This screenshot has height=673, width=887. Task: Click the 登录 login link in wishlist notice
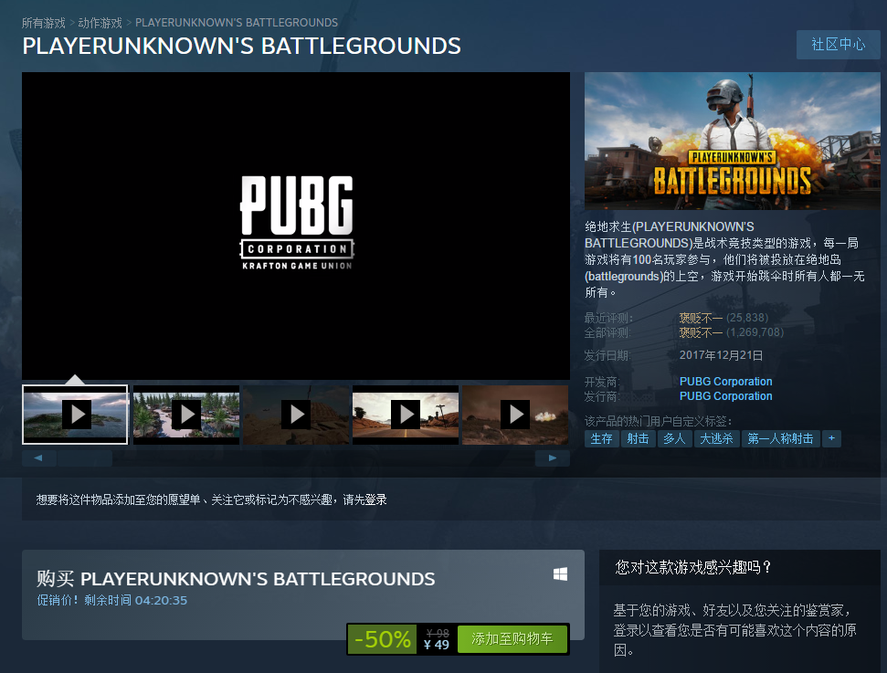(x=375, y=499)
